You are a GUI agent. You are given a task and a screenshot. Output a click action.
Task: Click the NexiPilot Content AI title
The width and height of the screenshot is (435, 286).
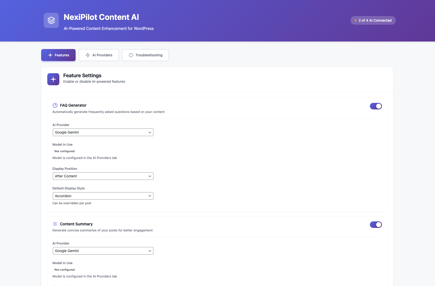[x=101, y=17]
